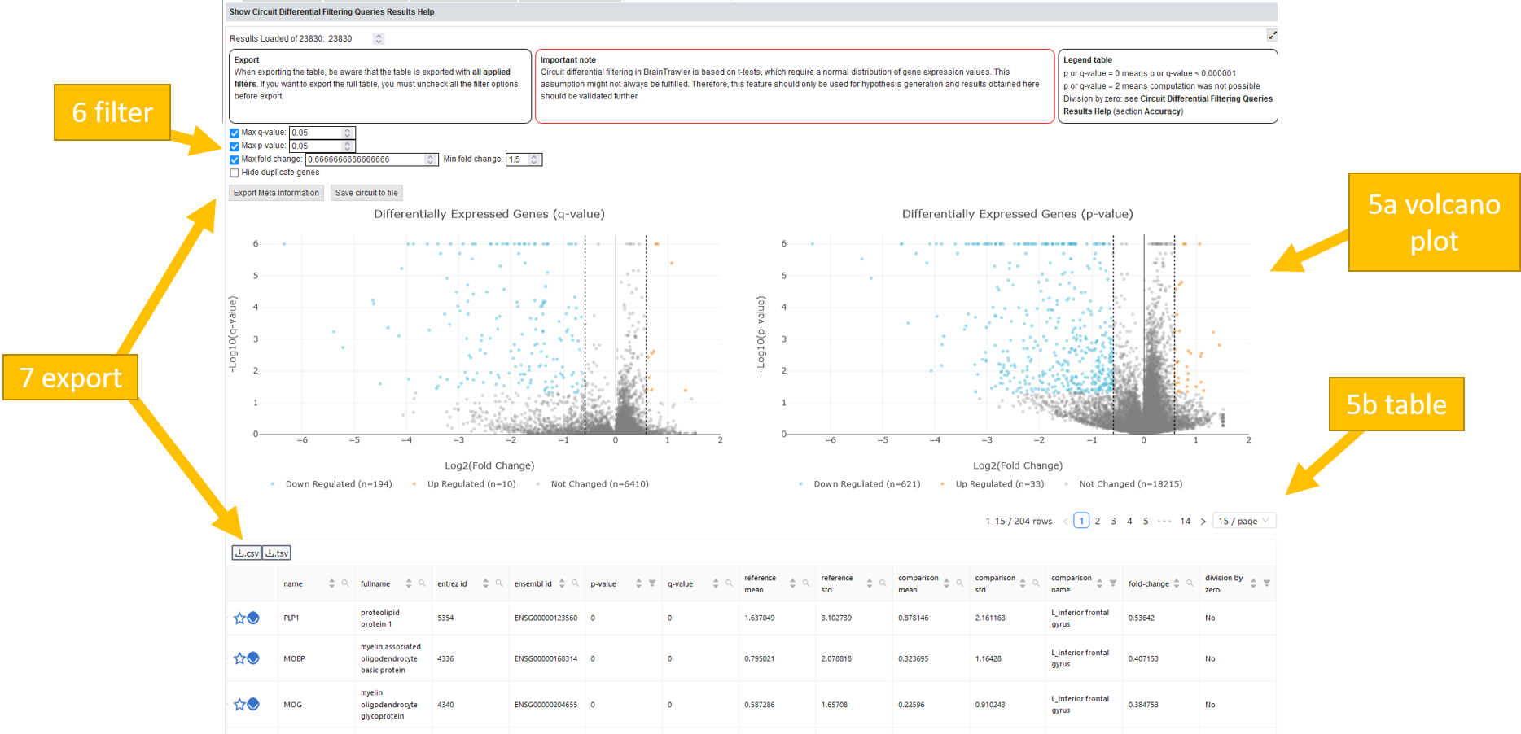Open the 15 / page dropdown
Viewport: 1521px width, 734px height.
pos(1243,521)
